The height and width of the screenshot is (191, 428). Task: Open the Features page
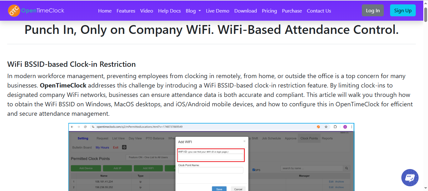(126, 11)
